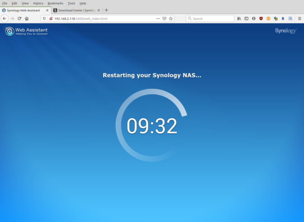Click the Web Assistant logo

coord(26,31)
